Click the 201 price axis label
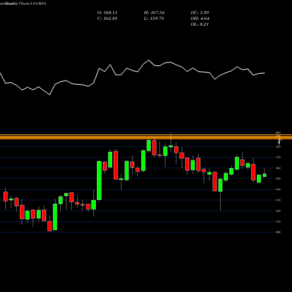The image size is (292, 292). pos(278,133)
